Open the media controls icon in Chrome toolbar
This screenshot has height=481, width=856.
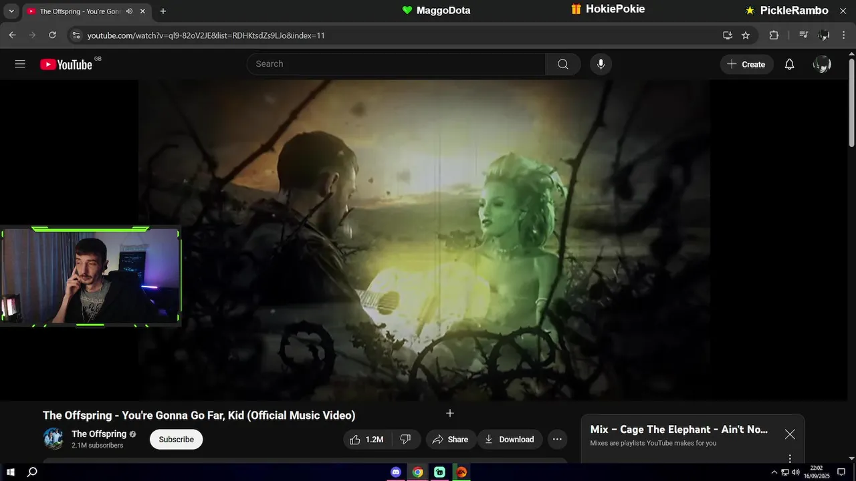click(x=804, y=35)
